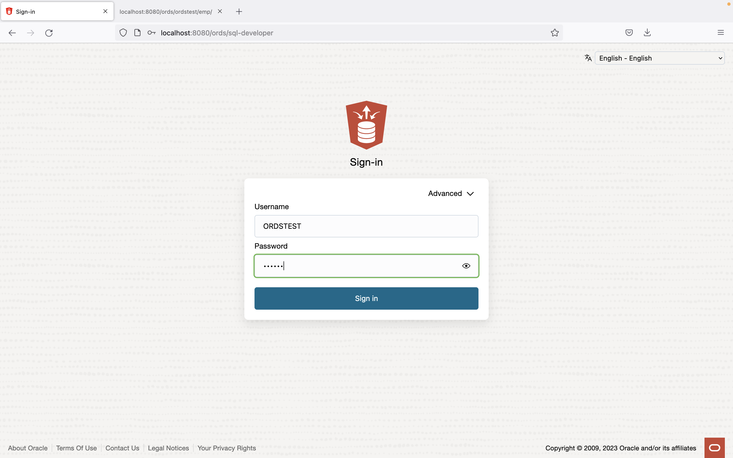This screenshot has height=458, width=733.
Task: Expand the Advanced options
Action: tap(451, 194)
